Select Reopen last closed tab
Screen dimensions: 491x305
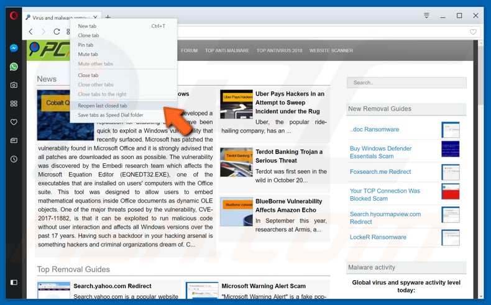(x=124, y=106)
